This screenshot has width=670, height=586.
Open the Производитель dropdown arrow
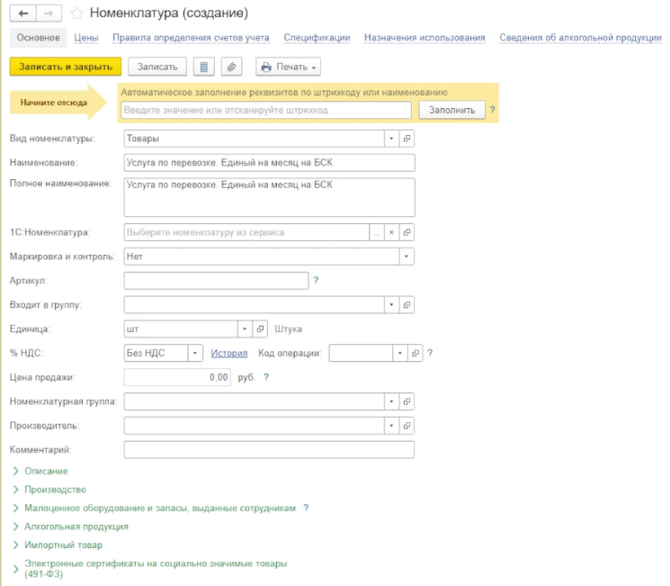click(x=391, y=425)
